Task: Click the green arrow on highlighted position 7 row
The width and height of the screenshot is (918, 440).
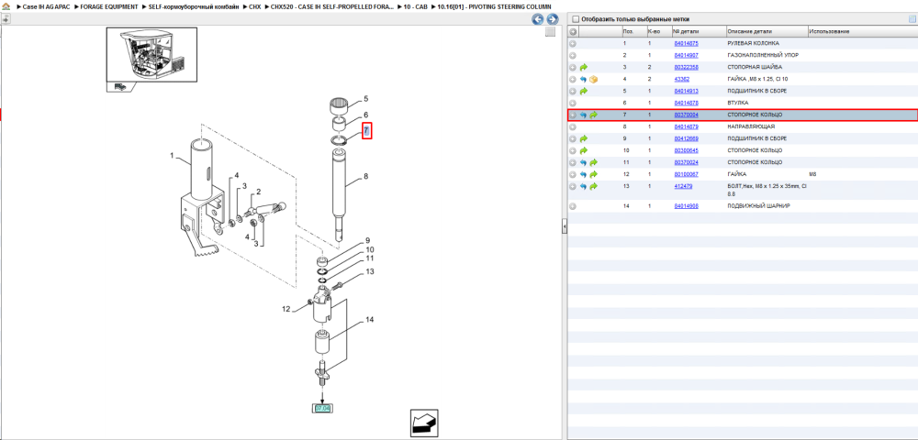Action: click(x=593, y=115)
